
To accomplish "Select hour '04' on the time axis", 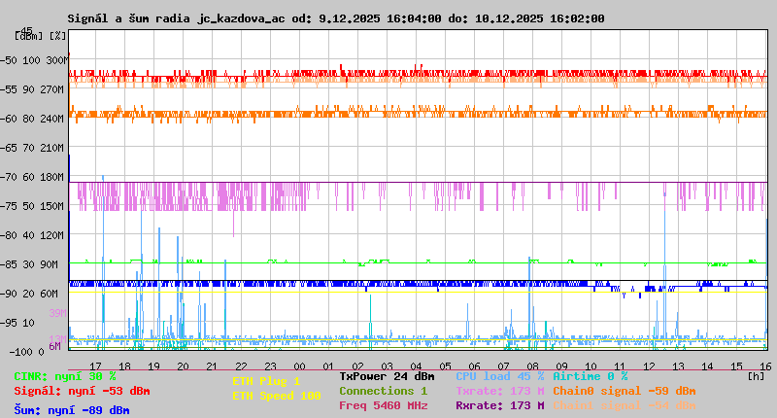I will click(417, 366).
